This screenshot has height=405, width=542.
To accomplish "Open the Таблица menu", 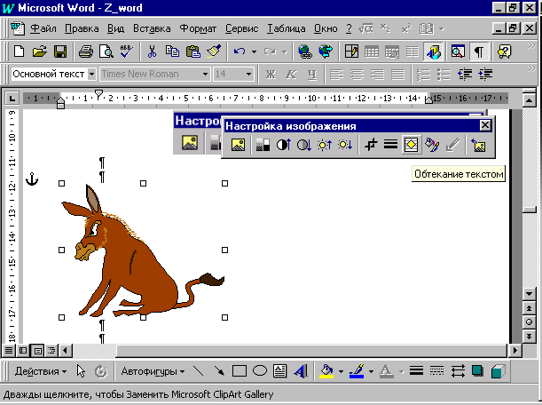I will (x=286, y=28).
